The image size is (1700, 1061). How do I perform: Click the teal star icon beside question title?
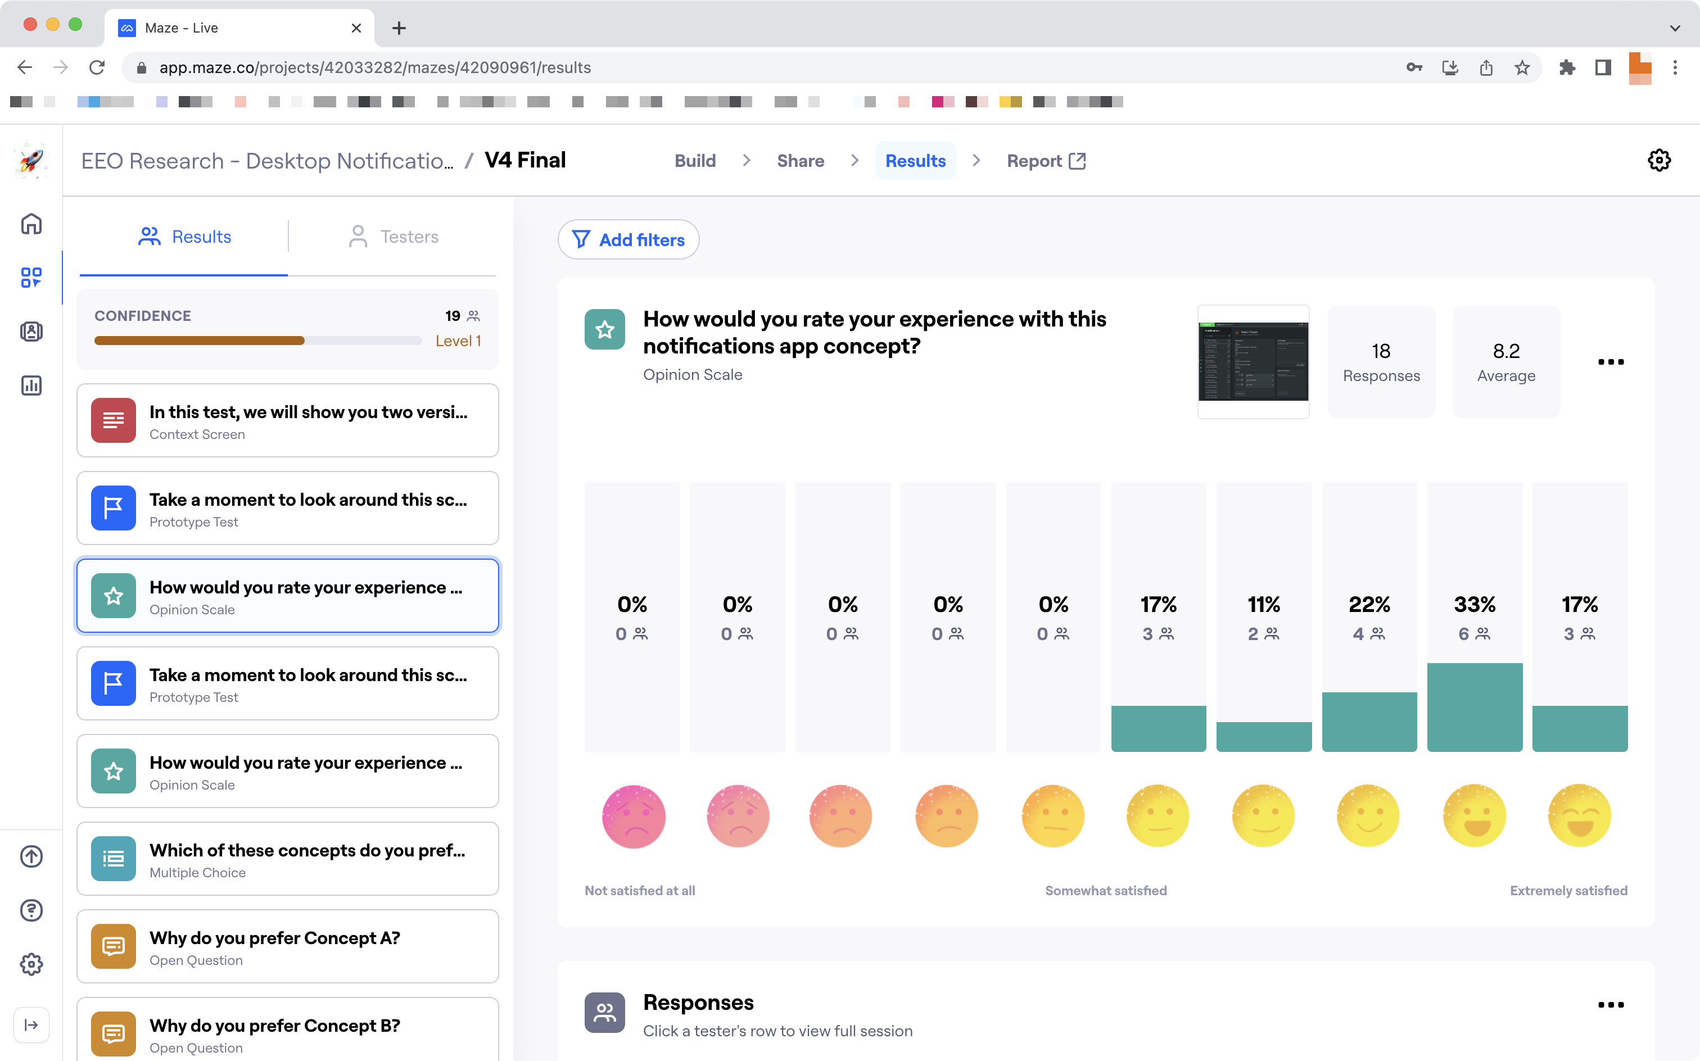(604, 329)
